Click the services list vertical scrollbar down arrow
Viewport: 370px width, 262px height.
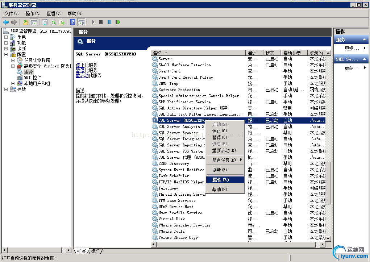point(328,239)
